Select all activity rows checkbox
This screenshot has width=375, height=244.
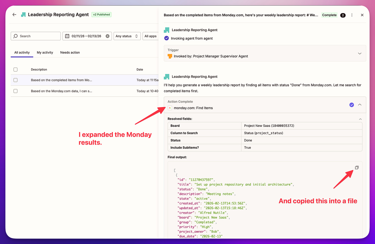click(x=15, y=70)
